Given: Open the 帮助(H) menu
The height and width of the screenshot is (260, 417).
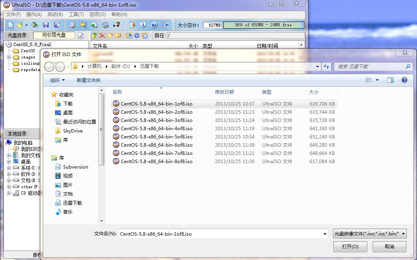Looking at the screenshot, I should click(x=119, y=15).
